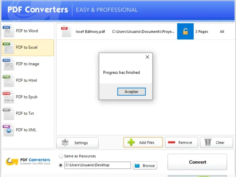
Task: Click Aceptar in the dialog
Action: 131,91
